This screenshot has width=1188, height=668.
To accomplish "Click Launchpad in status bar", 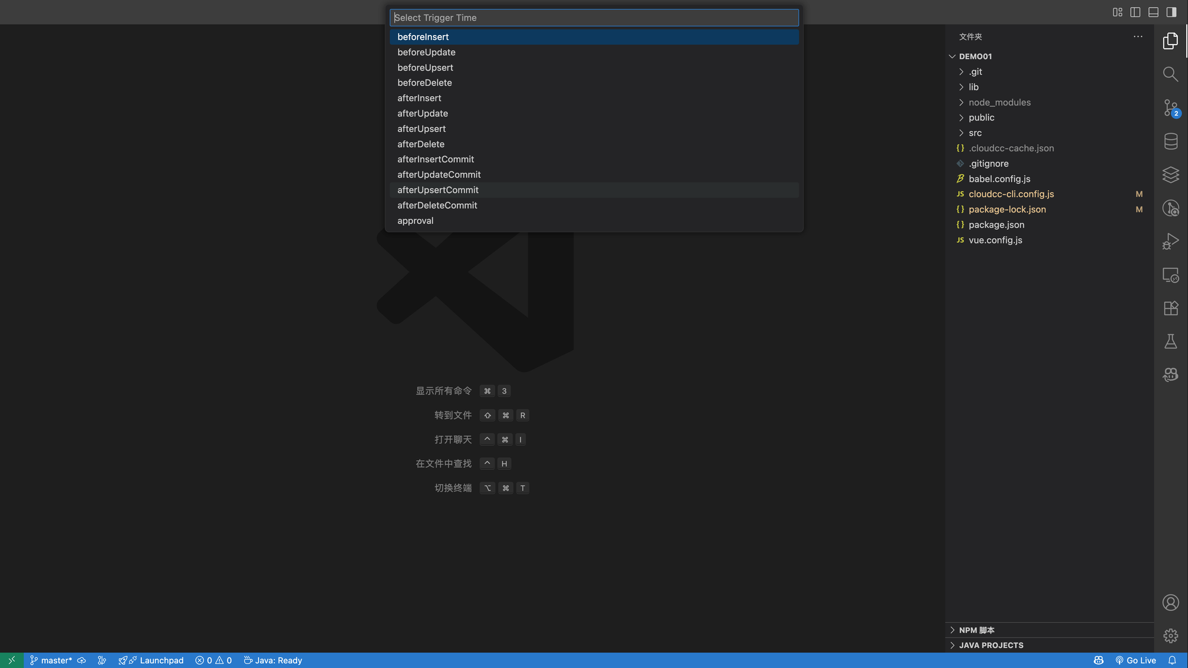I will [161, 660].
